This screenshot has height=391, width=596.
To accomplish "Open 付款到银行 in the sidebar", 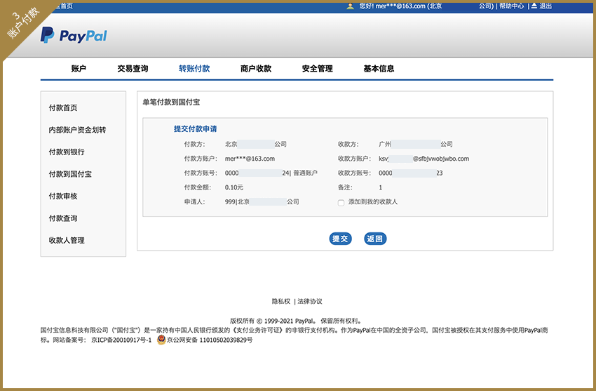I will pos(67,152).
